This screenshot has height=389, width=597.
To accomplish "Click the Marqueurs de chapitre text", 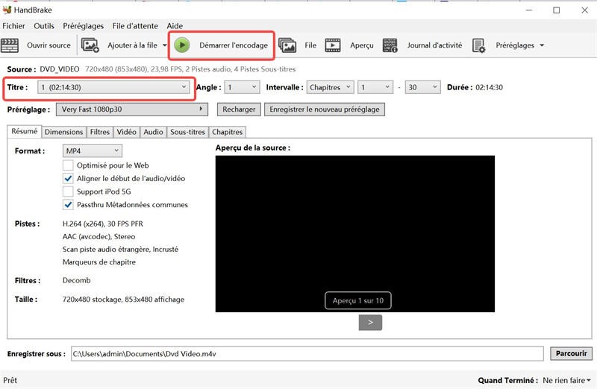I will 99,262.
